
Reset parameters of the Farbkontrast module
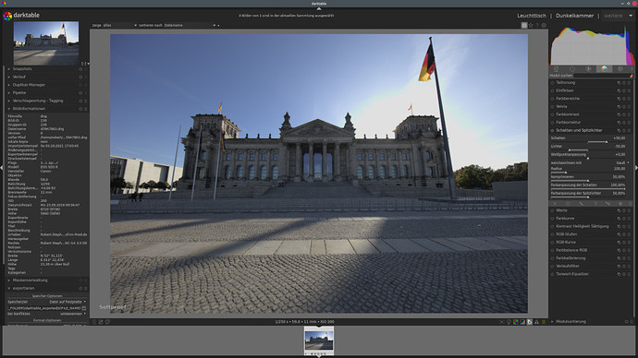click(x=624, y=114)
